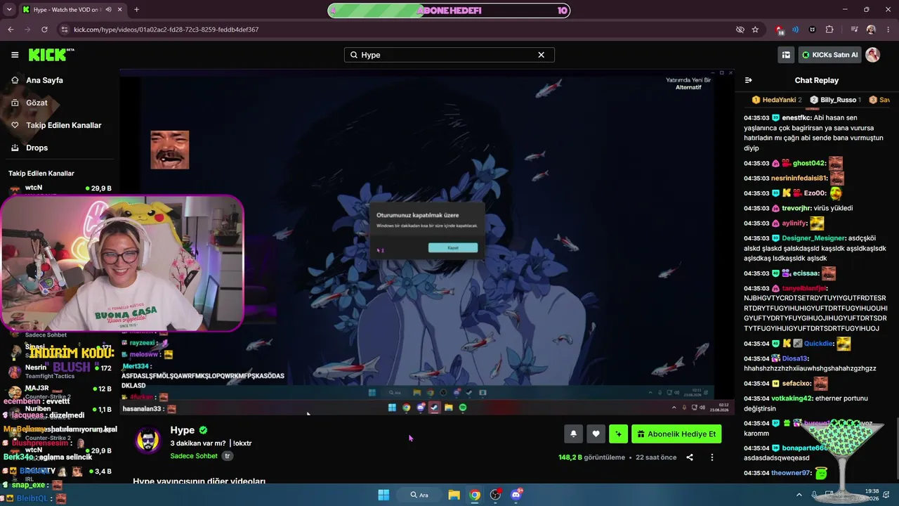
Task: Open File Explorer from the taskbar
Action: coord(454,495)
